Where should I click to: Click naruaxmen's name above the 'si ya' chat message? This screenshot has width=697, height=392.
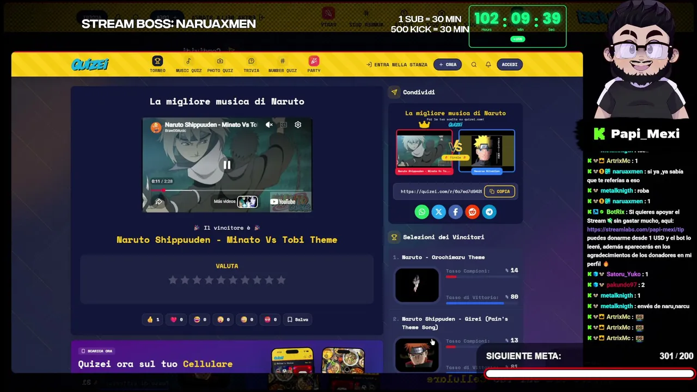pyautogui.click(x=628, y=171)
